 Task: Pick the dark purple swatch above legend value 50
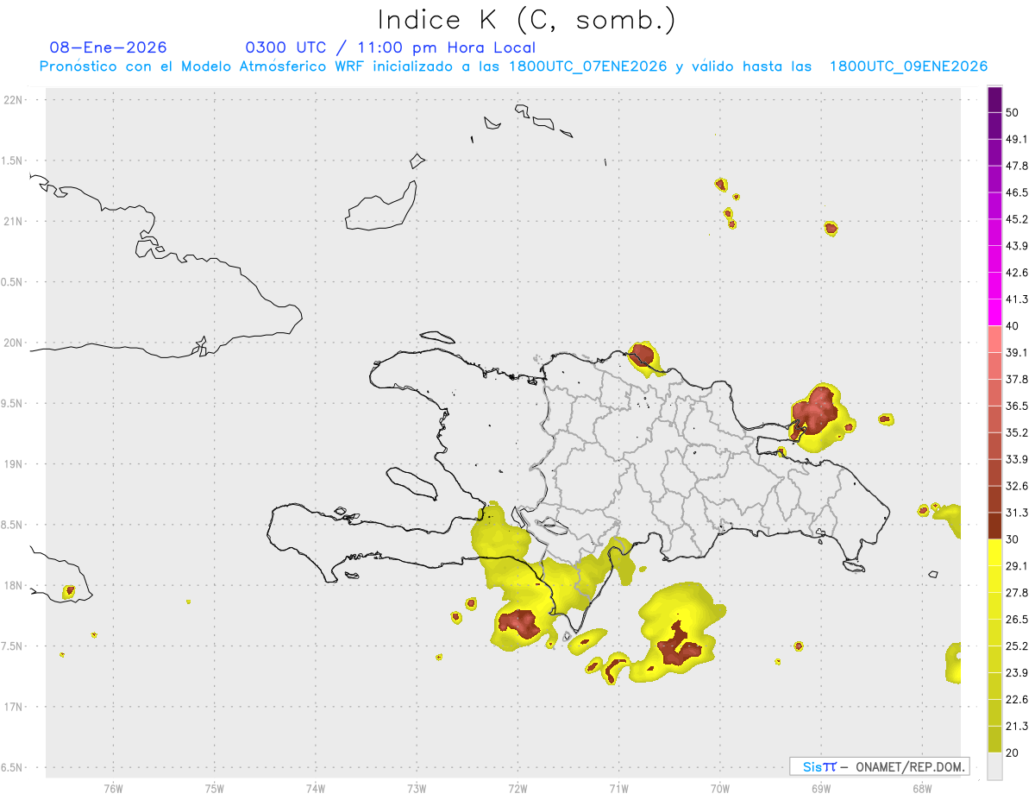pyautogui.click(x=994, y=99)
